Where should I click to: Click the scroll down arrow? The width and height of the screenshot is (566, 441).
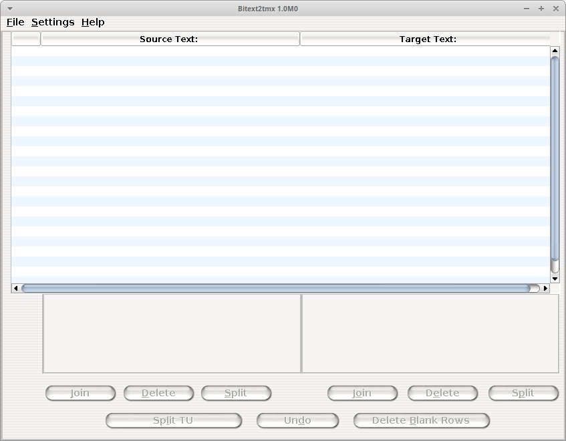(555, 279)
